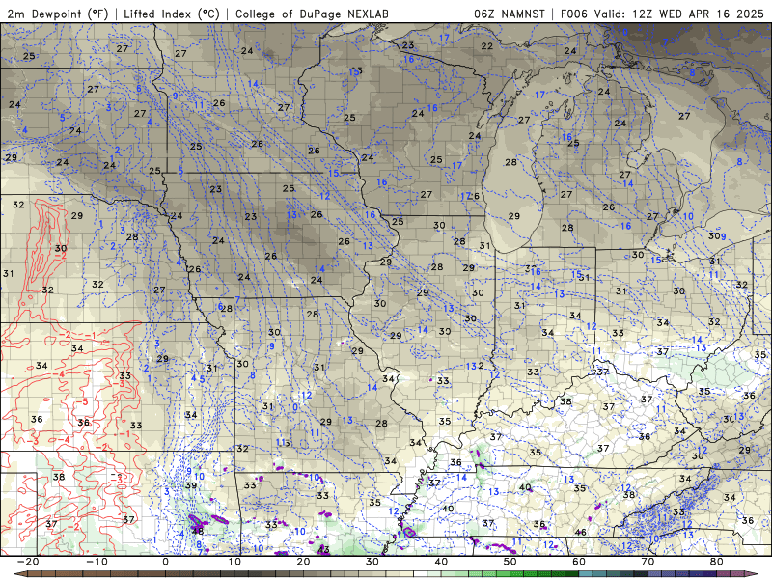Click the 50 label on the color scale
Image resolution: width=772 pixels, height=579 pixels.
(510, 562)
